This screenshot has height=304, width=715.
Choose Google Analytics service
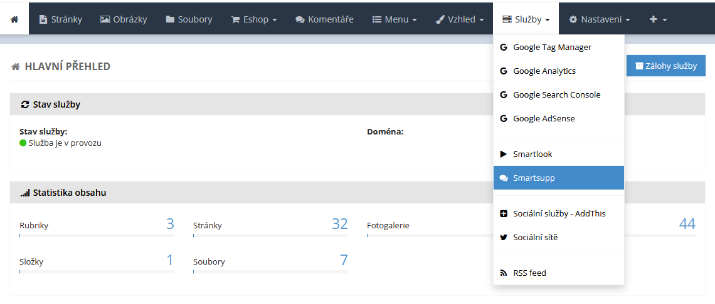tap(544, 71)
